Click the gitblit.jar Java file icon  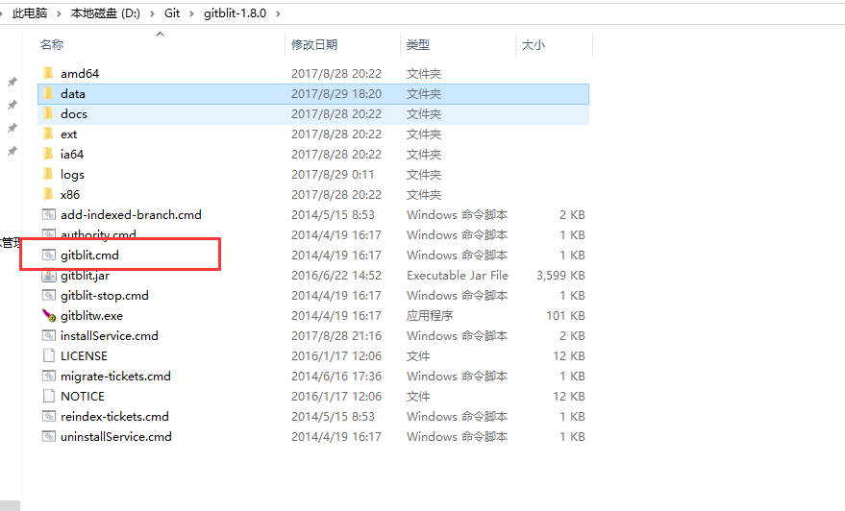tap(48, 275)
